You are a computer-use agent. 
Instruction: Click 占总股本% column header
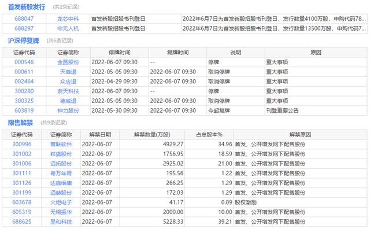[x=209, y=135]
